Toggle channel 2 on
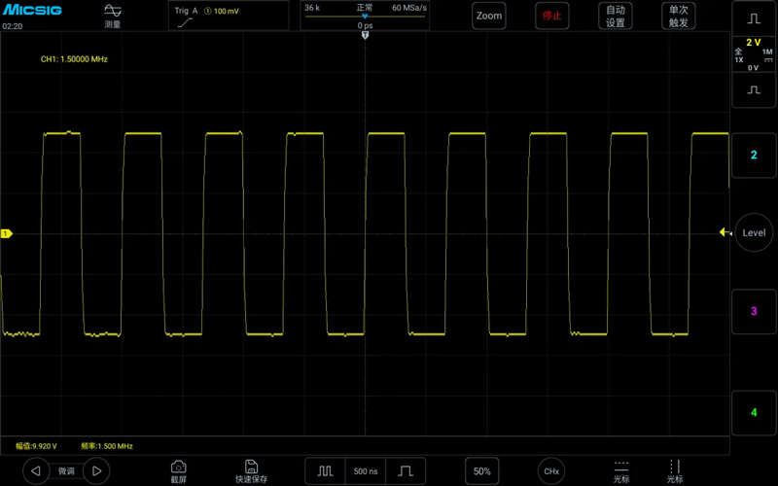 tap(754, 156)
